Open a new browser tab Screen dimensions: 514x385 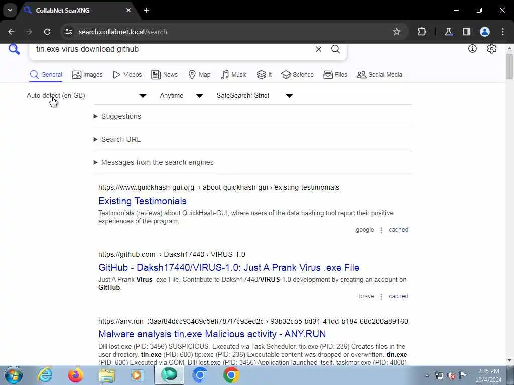pyautogui.click(x=147, y=10)
